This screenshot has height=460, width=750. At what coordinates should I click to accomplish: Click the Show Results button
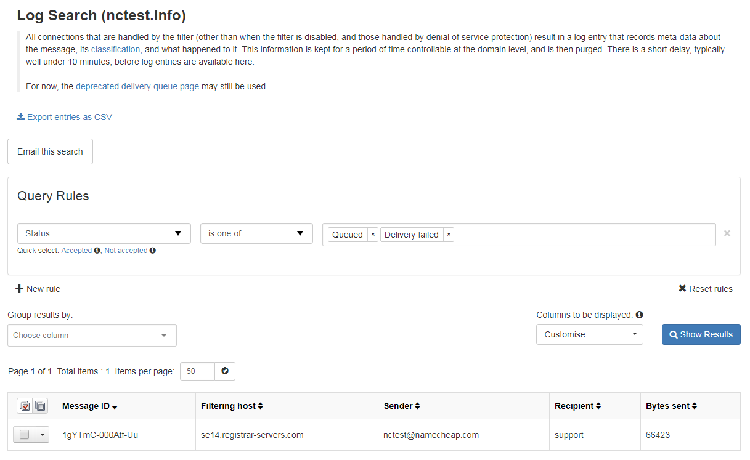coord(701,334)
